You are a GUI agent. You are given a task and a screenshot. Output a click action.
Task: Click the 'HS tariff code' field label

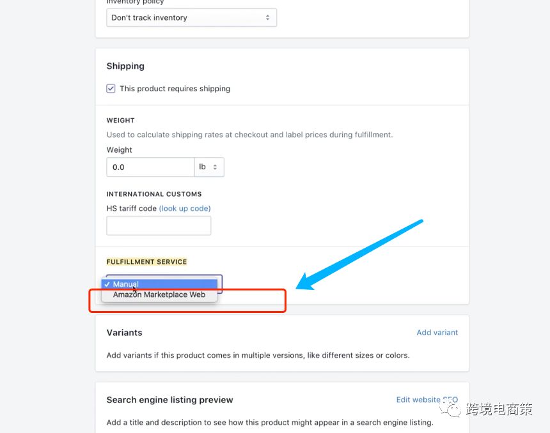(x=131, y=208)
